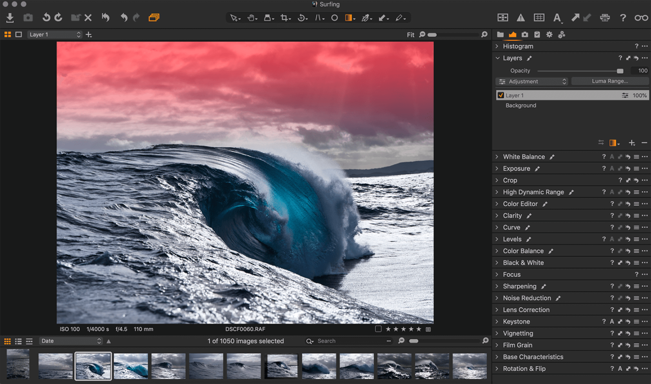Open the Date sort dropdown

71,341
